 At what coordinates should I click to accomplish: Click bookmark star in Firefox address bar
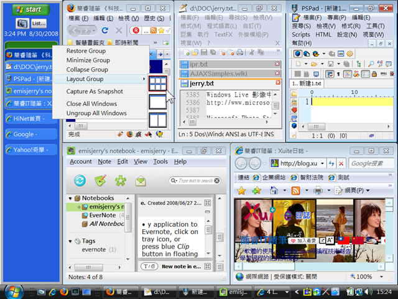[161, 31]
